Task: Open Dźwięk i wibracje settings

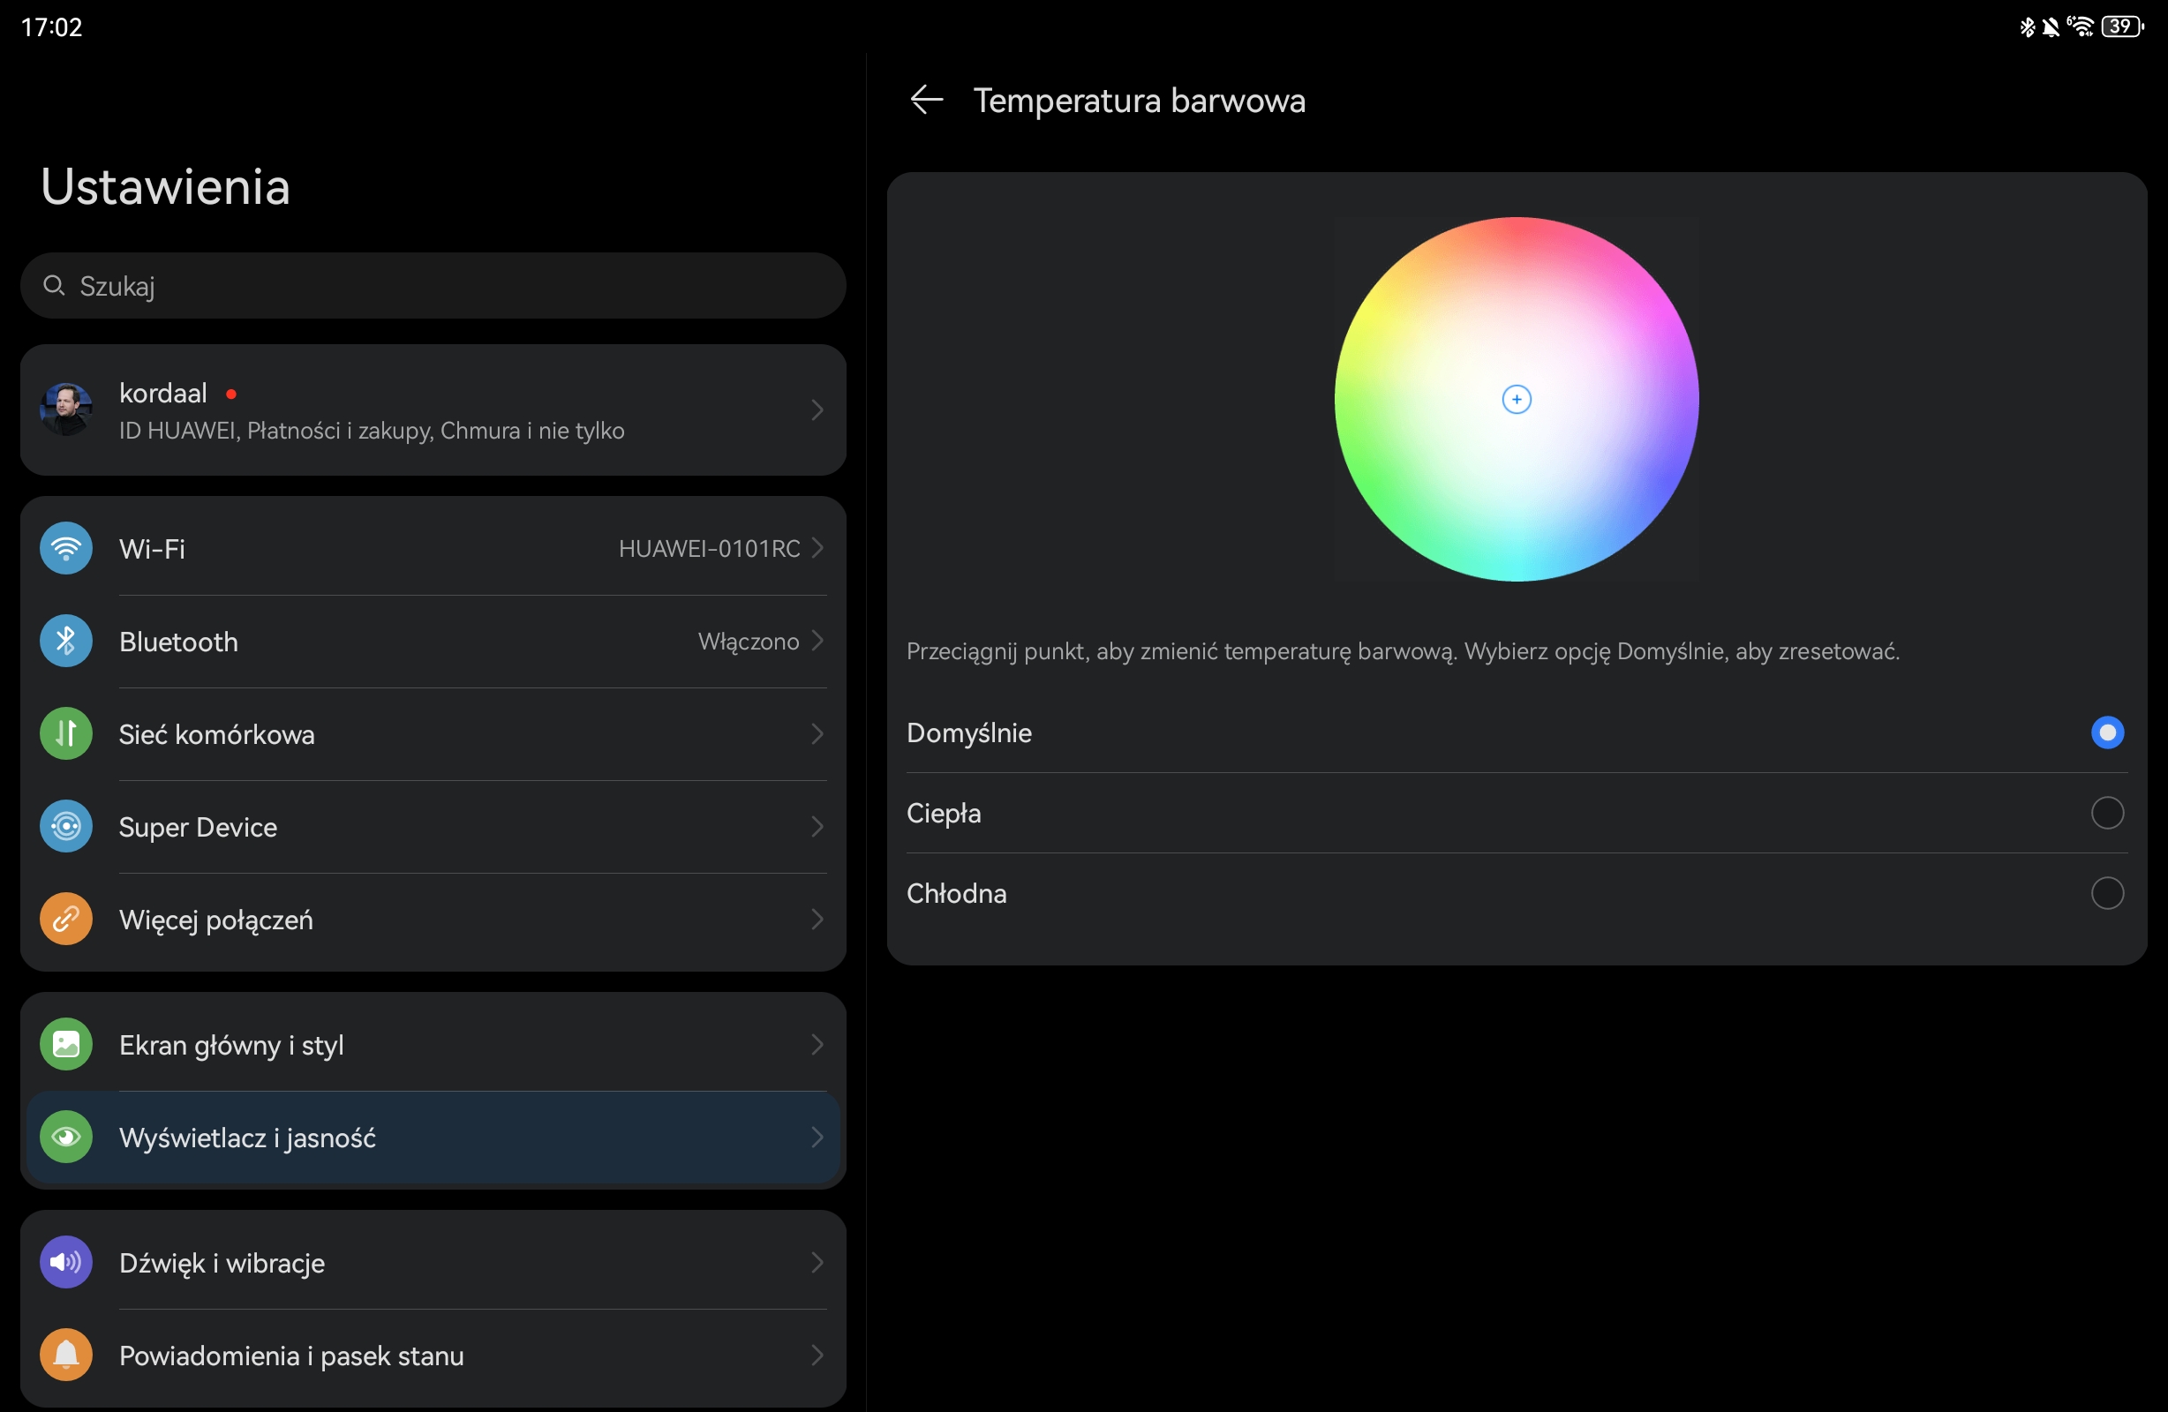Action: point(433,1262)
